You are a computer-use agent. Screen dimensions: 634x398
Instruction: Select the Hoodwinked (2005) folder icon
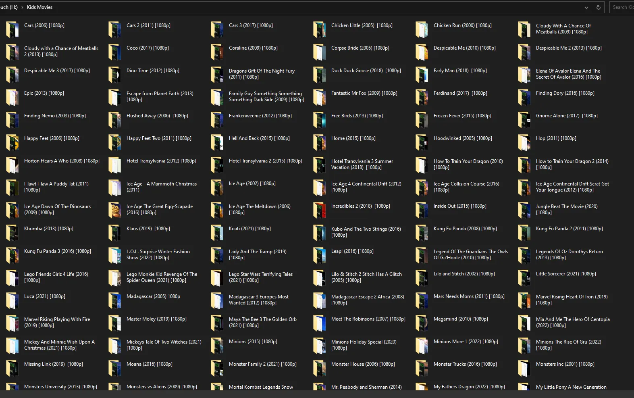pyautogui.click(x=422, y=142)
